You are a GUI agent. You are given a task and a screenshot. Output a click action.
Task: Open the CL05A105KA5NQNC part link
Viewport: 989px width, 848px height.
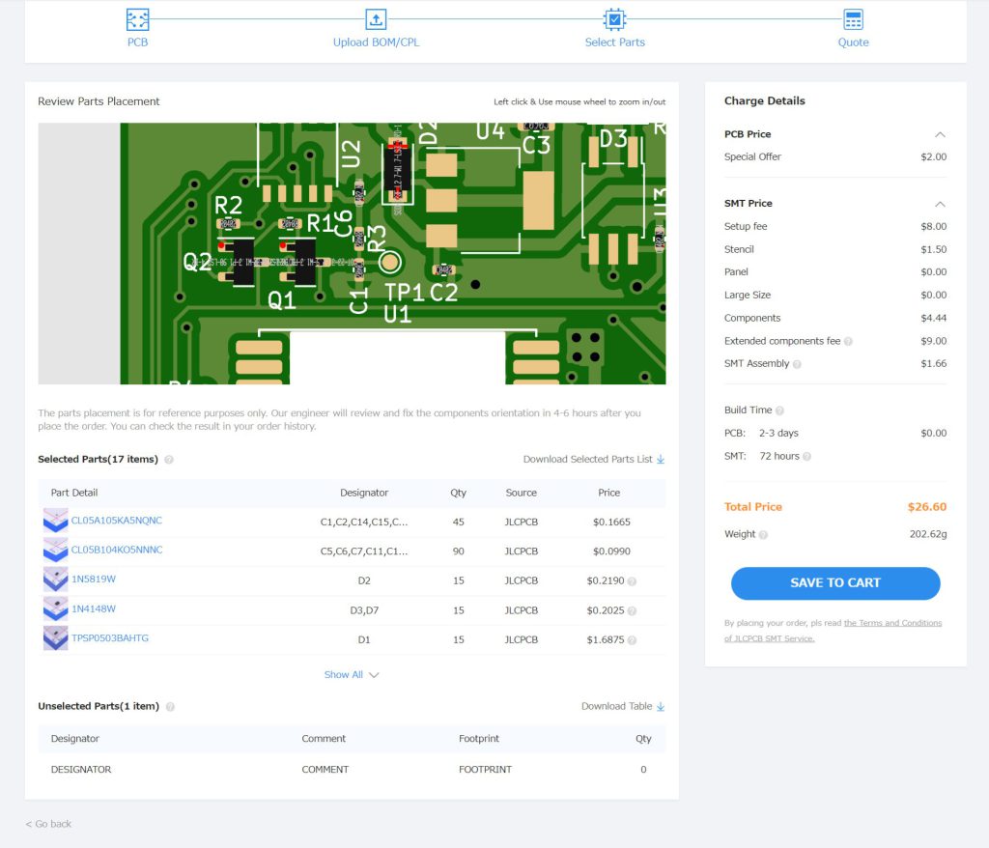[116, 521]
